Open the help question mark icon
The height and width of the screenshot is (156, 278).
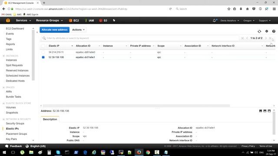pyautogui.click(x=274, y=31)
